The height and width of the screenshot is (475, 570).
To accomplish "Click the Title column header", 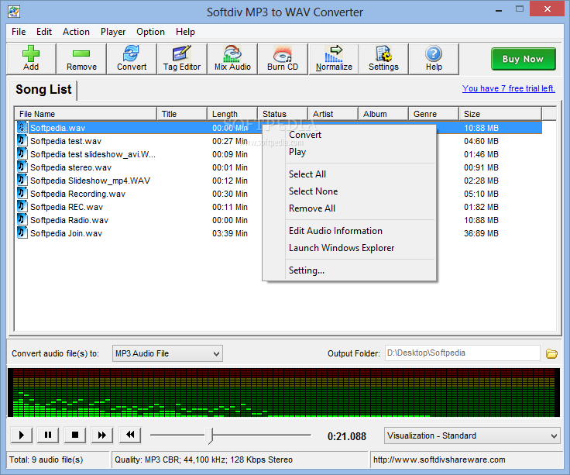I will (x=182, y=114).
